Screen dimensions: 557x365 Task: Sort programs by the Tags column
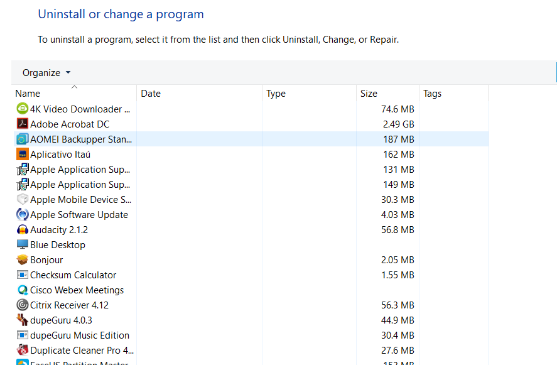453,94
